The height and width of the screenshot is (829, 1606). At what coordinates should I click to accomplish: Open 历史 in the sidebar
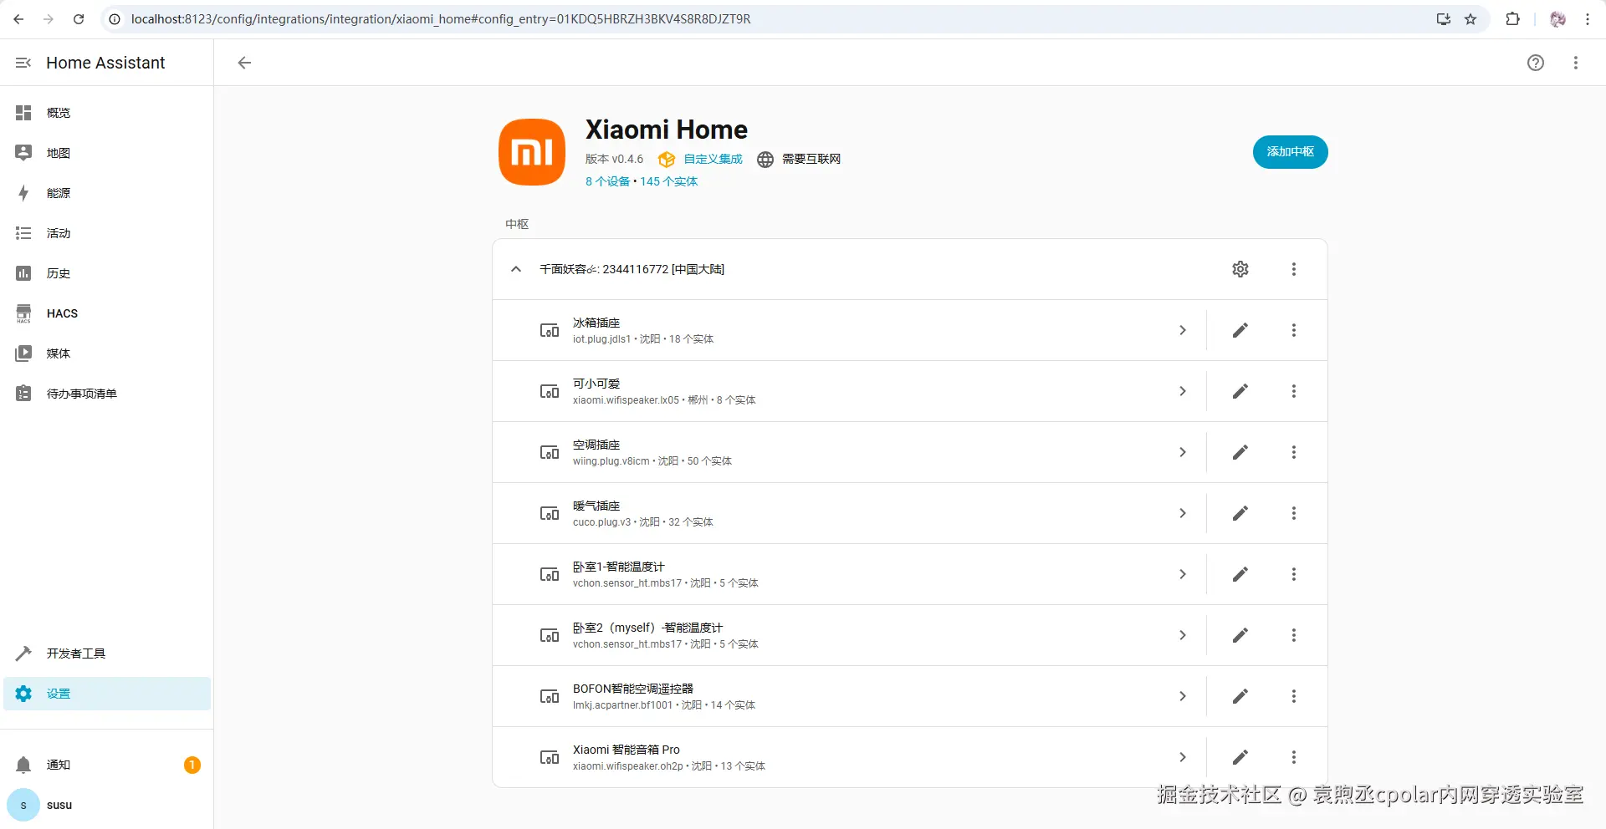[107, 273]
